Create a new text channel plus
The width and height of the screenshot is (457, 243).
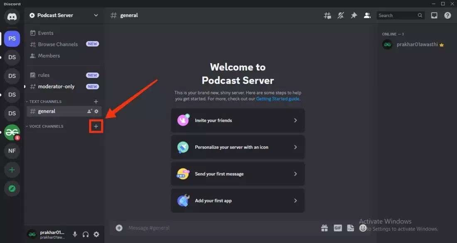(x=96, y=102)
